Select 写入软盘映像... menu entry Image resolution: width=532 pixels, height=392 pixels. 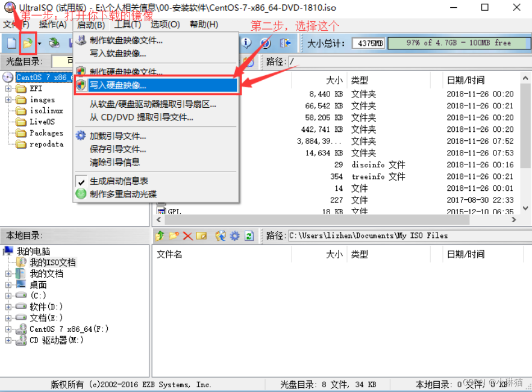(x=117, y=54)
